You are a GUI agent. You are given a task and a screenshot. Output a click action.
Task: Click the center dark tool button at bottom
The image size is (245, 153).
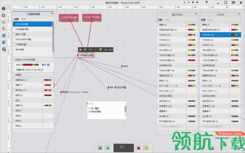point(123,148)
